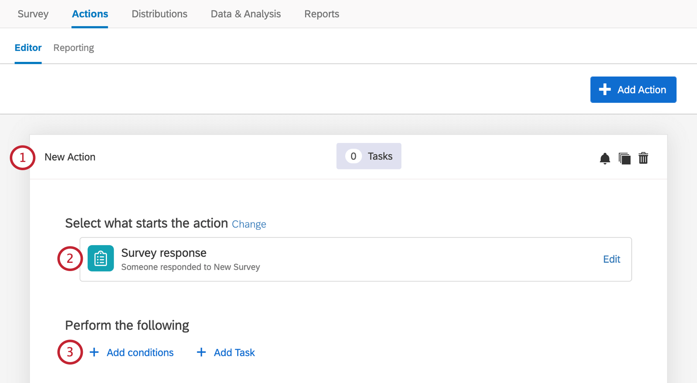Click the plus icon beside Add Task
697x383 pixels.
click(x=201, y=352)
